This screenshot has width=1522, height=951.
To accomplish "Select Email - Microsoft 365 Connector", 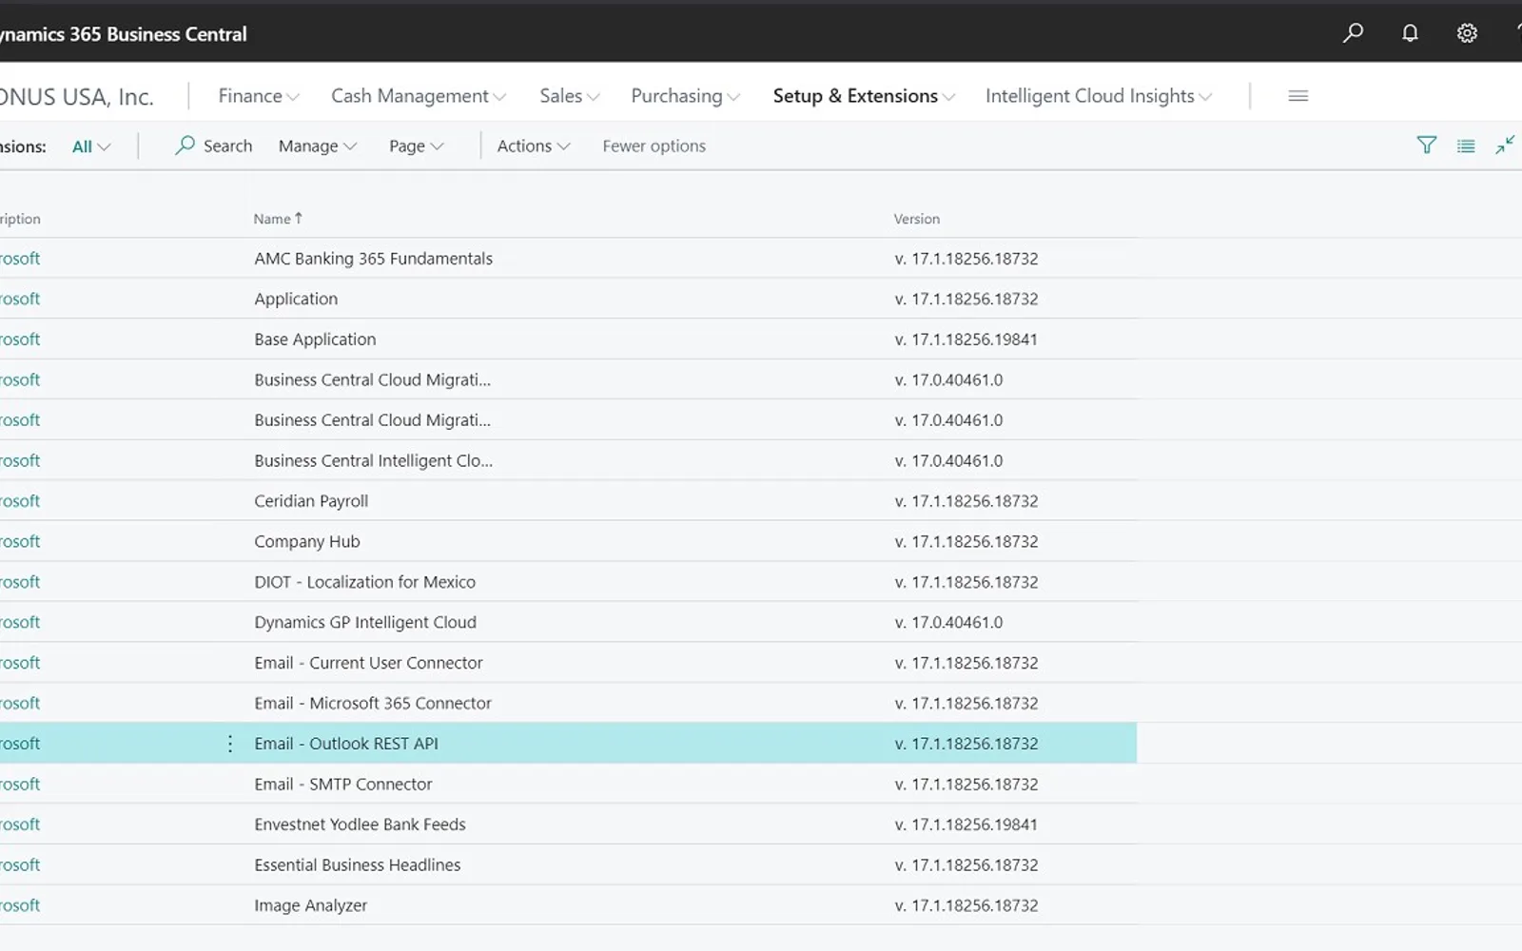I will click(x=373, y=703).
